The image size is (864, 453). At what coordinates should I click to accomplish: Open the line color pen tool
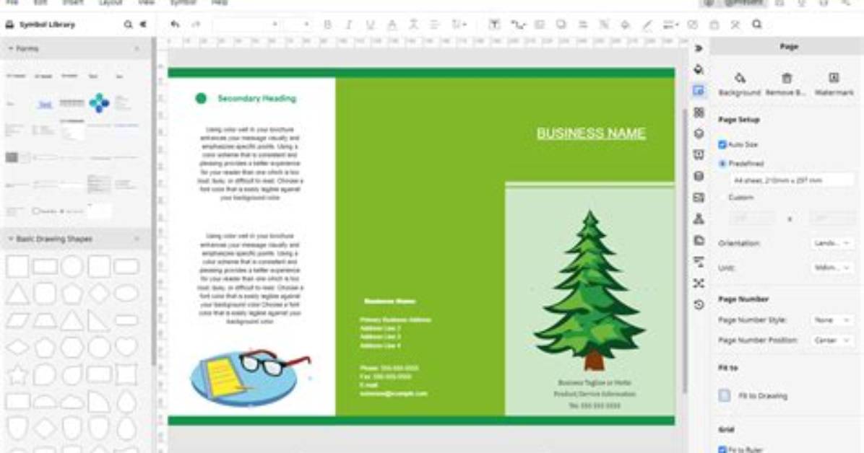click(647, 25)
